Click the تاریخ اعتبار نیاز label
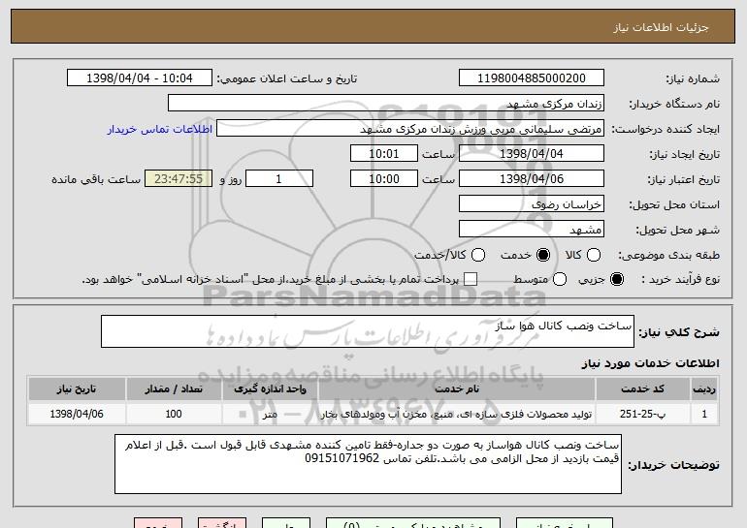 point(684,179)
